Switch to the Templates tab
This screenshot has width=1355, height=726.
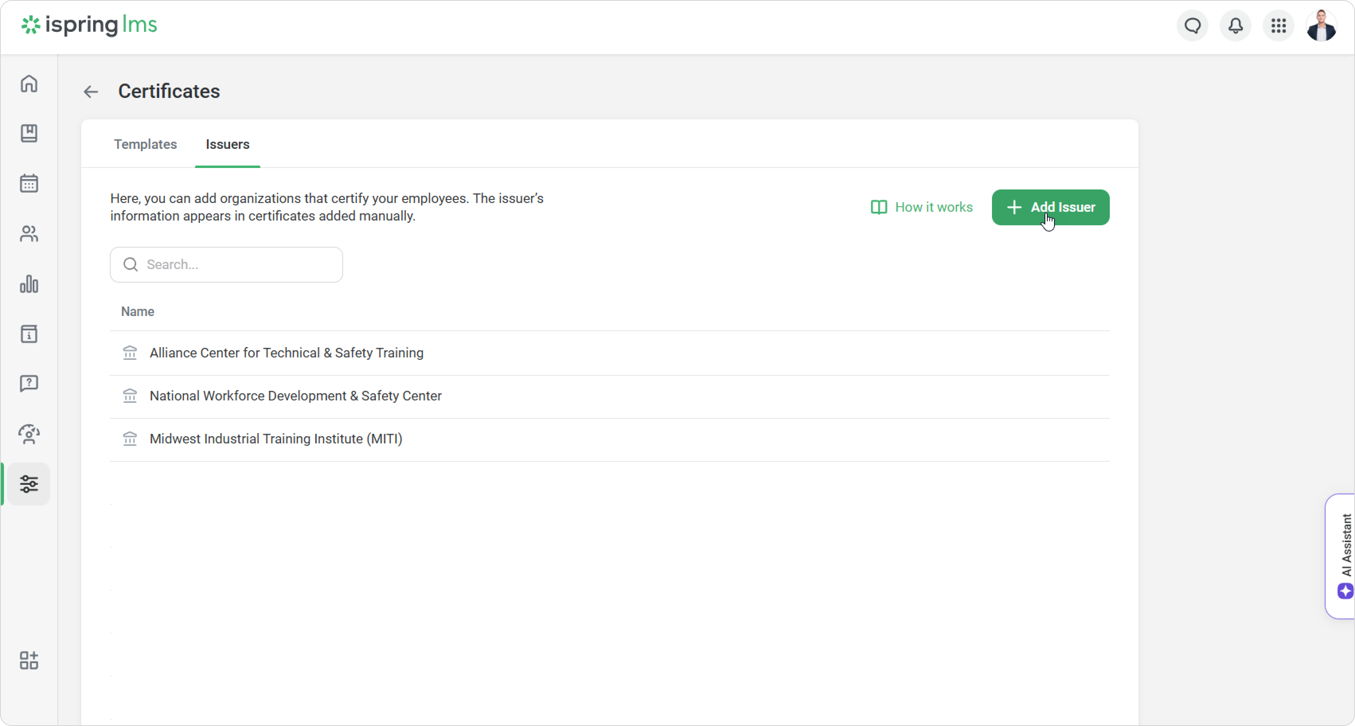click(x=145, y=144)
